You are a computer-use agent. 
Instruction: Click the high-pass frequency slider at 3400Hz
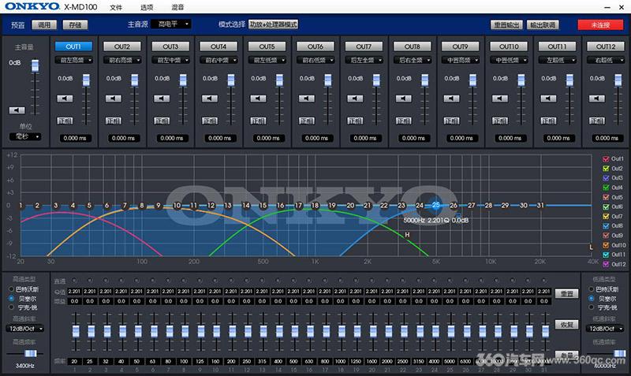tap(31, 353)
